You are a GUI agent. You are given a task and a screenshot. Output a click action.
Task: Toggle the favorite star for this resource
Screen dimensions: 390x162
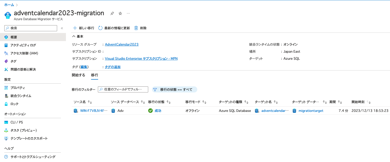pos(120,13)
